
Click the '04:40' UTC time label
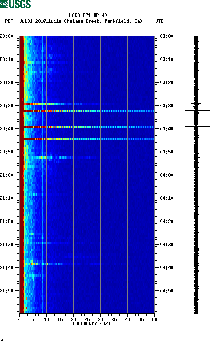point(167,268)
